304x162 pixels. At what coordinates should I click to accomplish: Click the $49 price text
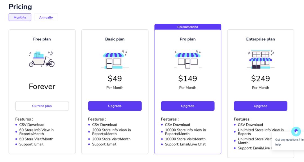click(x=115, y=78)
